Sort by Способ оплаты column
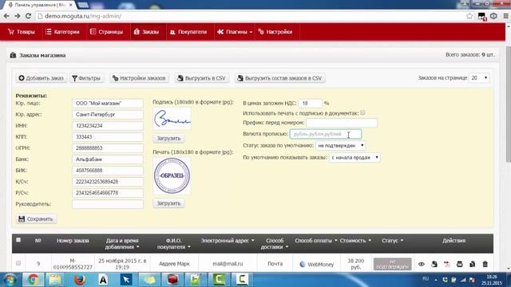 tap(315, 241)
